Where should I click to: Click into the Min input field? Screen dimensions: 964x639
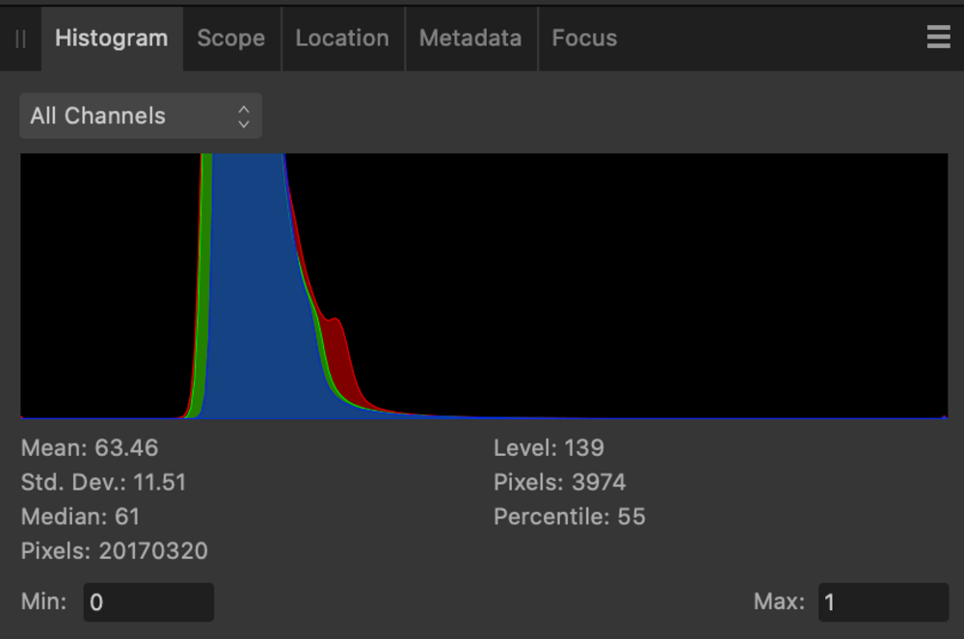[148, 602]
